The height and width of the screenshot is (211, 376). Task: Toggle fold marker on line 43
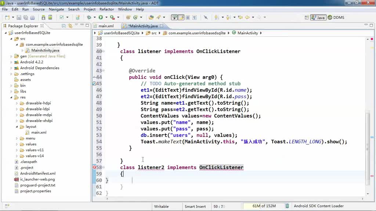(104, 71)
